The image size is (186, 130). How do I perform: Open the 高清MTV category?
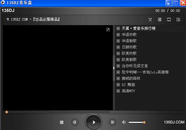coord(128,91)
